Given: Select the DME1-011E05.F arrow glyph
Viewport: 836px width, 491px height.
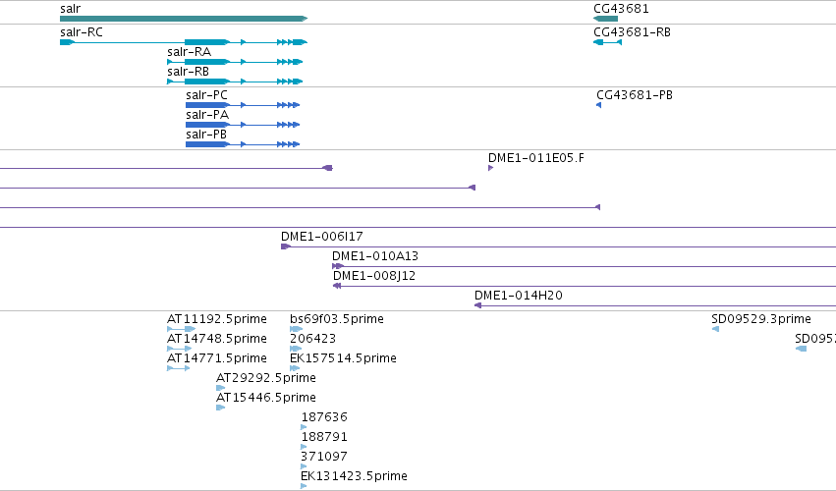Looking at the screenshot, I should 490,168.
